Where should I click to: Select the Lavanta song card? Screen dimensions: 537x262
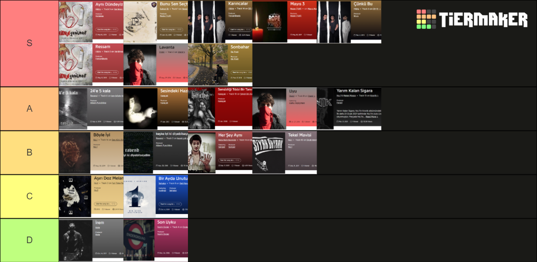coord(155,65)
